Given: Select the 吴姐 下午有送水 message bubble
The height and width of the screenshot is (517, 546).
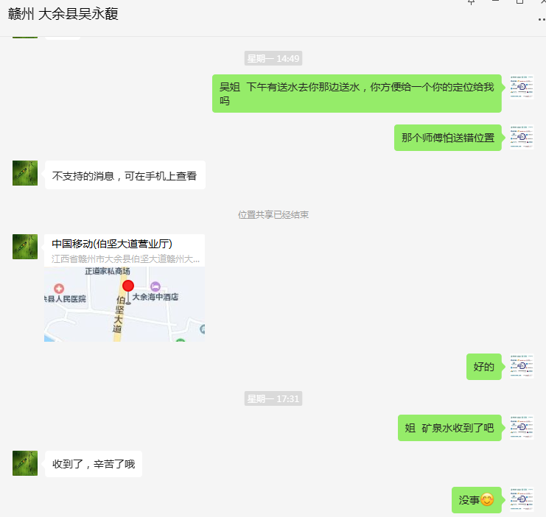Looking at the screenshot, I should (357, 94).
